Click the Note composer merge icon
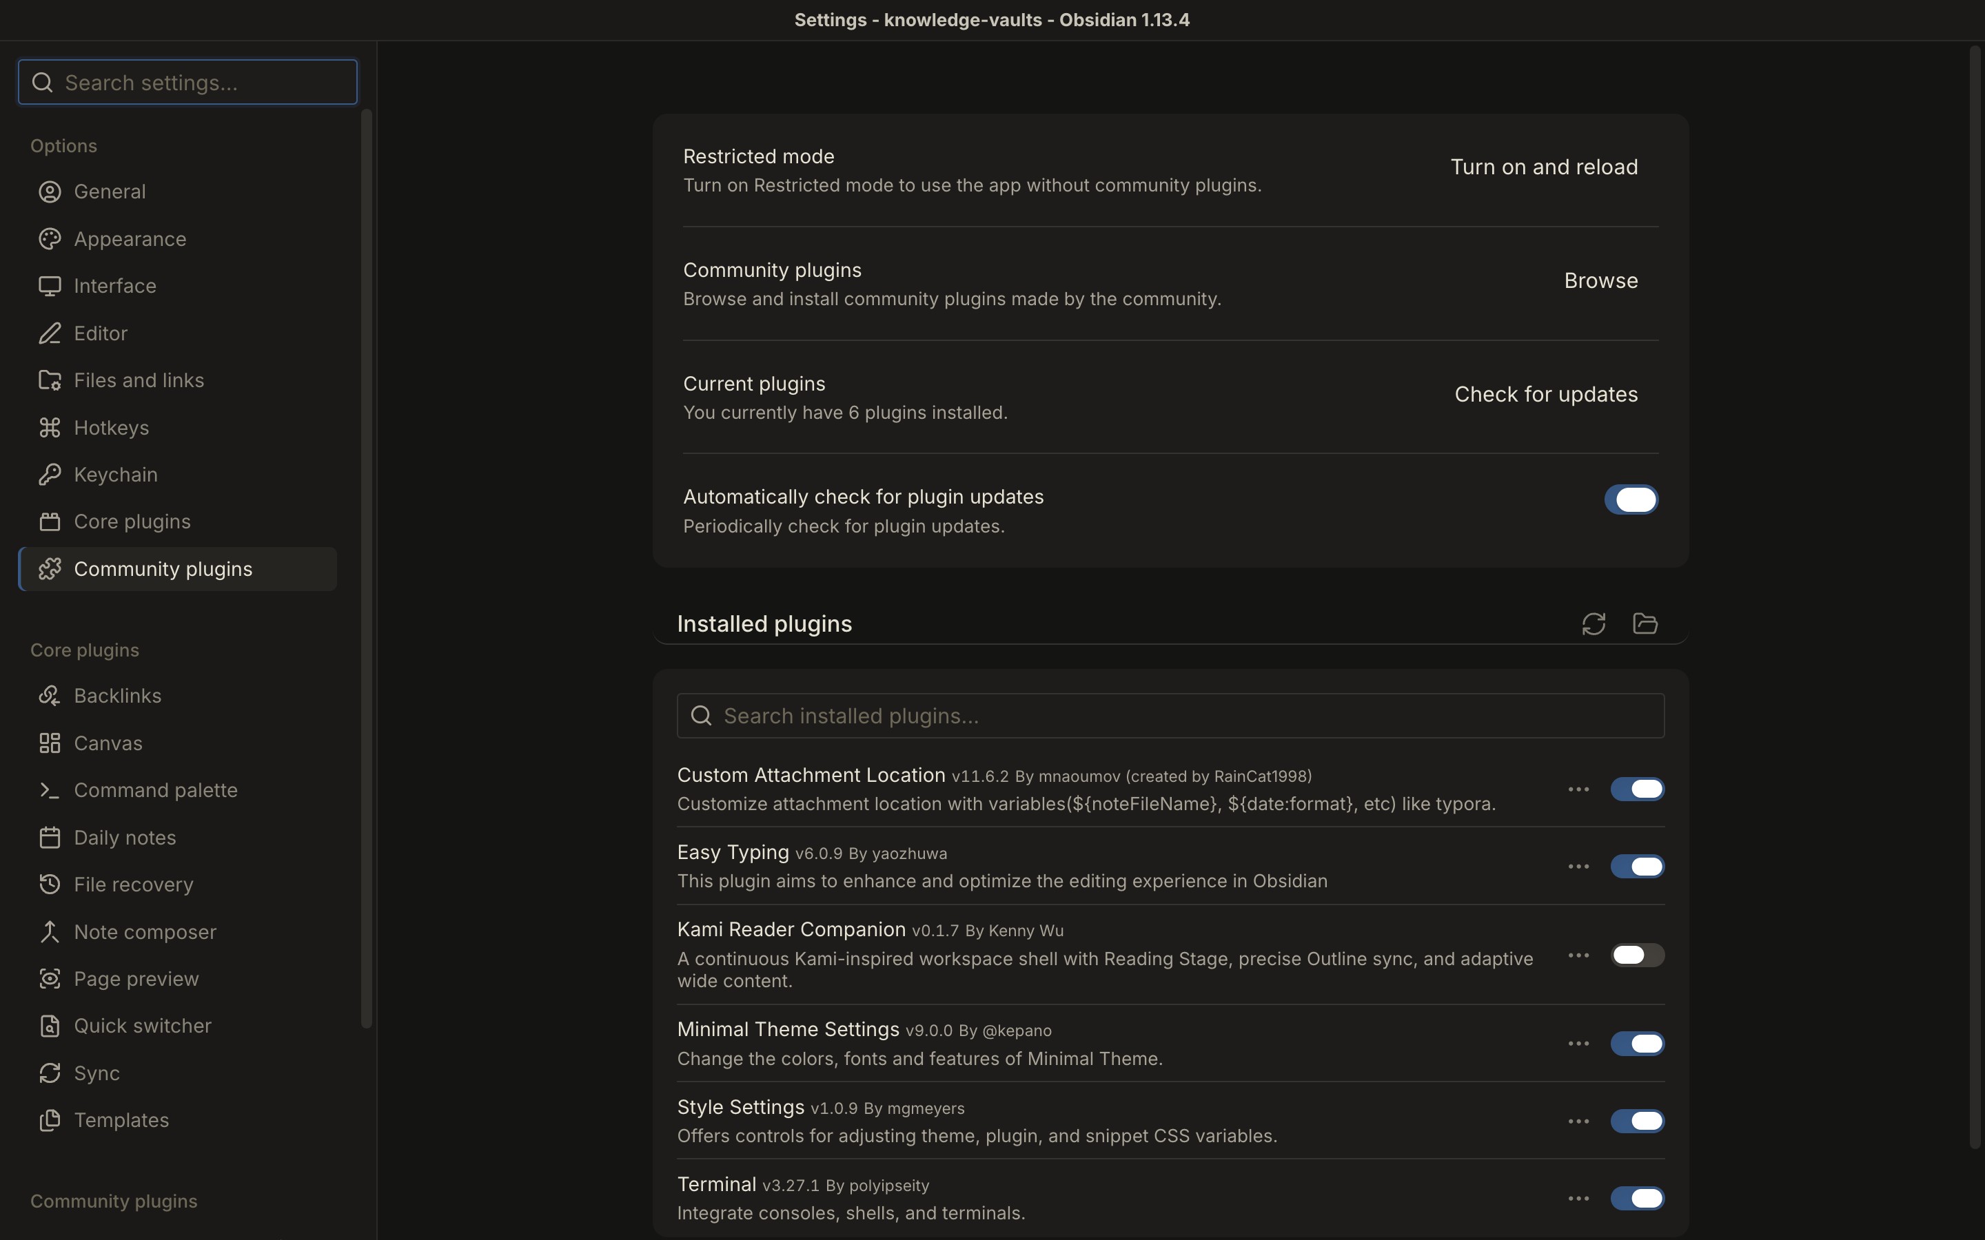The height and width of the screenshot is (1240, 1985). [x=50, y=931]
